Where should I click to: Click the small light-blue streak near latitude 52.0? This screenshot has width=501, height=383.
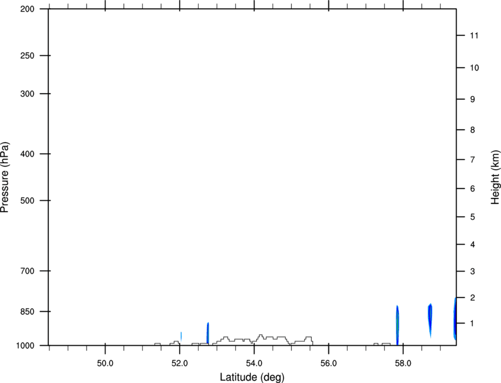181,336
